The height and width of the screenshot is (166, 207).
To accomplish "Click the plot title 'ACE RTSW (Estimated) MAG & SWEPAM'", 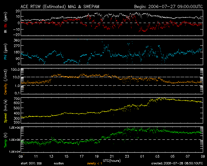I will 60,6.
